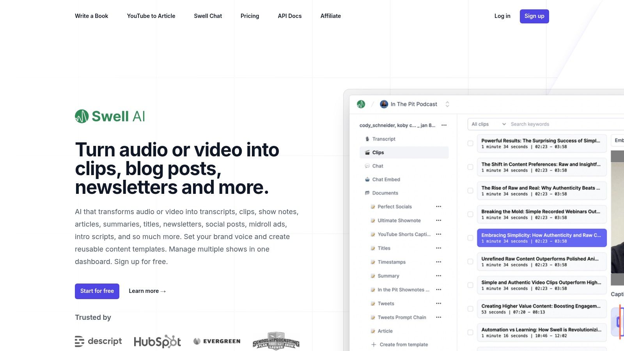Open options dots for Timestamps
This screenshot has height=351, width=624.
coord(439,262)
